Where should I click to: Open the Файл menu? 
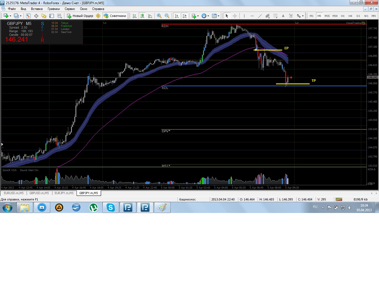12,9
